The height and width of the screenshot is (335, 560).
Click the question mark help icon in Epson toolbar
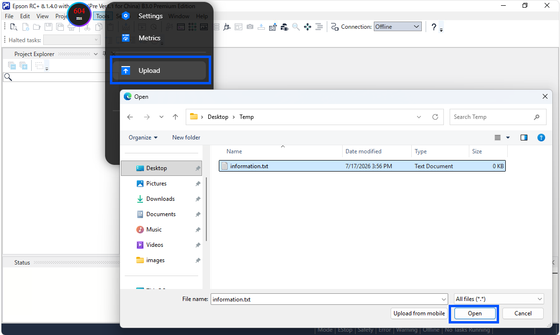434,27
